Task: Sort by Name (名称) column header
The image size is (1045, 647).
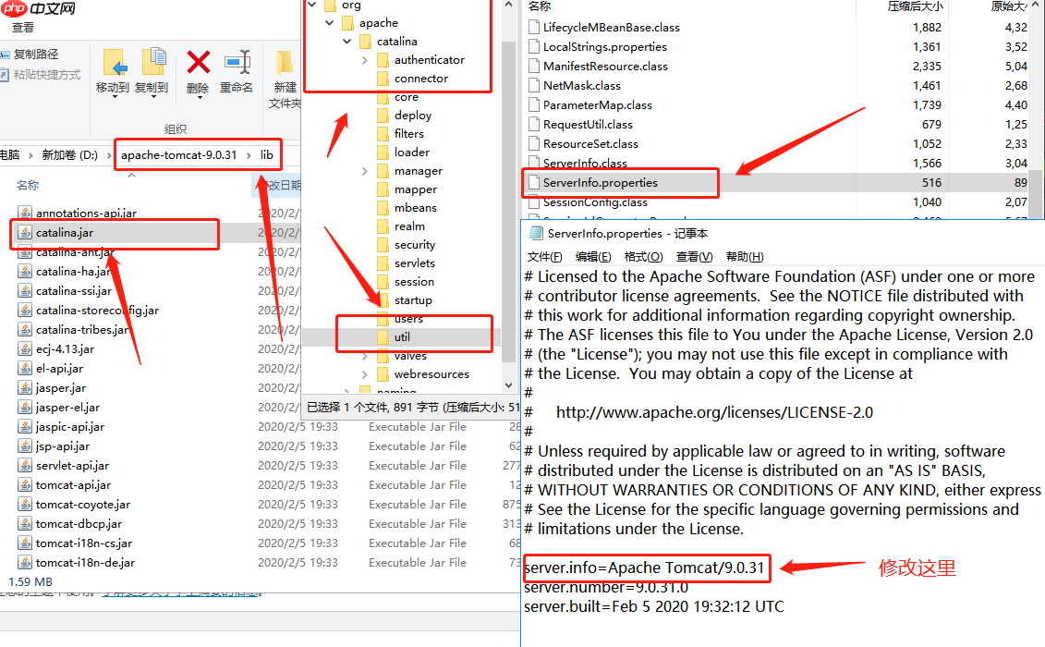Action: click(x=28, y=186)
